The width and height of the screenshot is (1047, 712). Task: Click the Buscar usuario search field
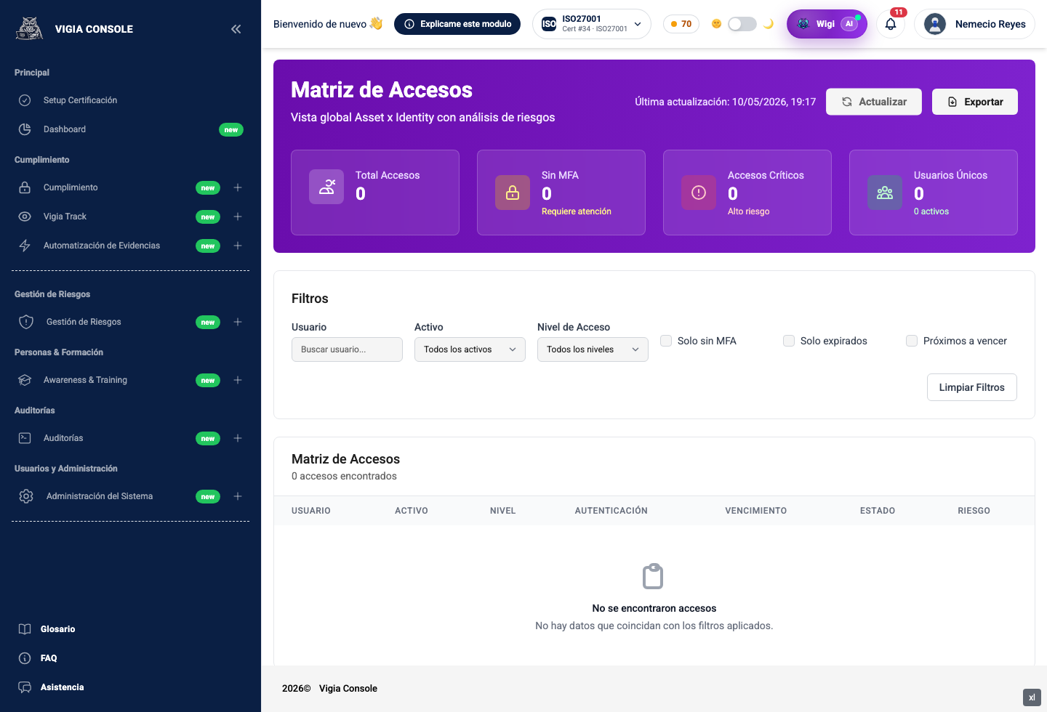point(347,349)
